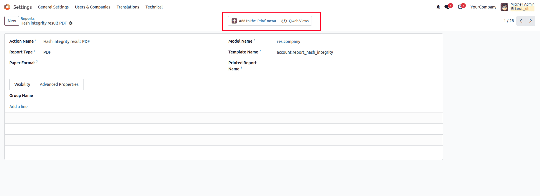Switch to the Advanced Properties tab
Screen dimensions: 540x196
[x=59, y=84]
